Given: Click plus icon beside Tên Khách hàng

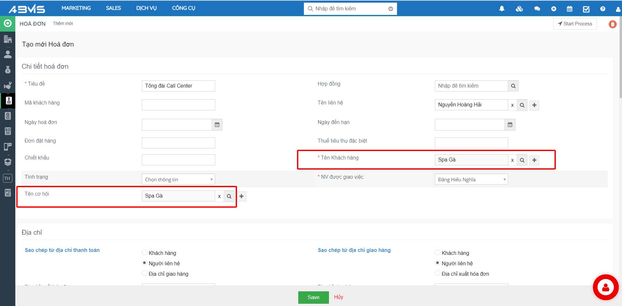Looking at the screenshot, I should [534, 160].
